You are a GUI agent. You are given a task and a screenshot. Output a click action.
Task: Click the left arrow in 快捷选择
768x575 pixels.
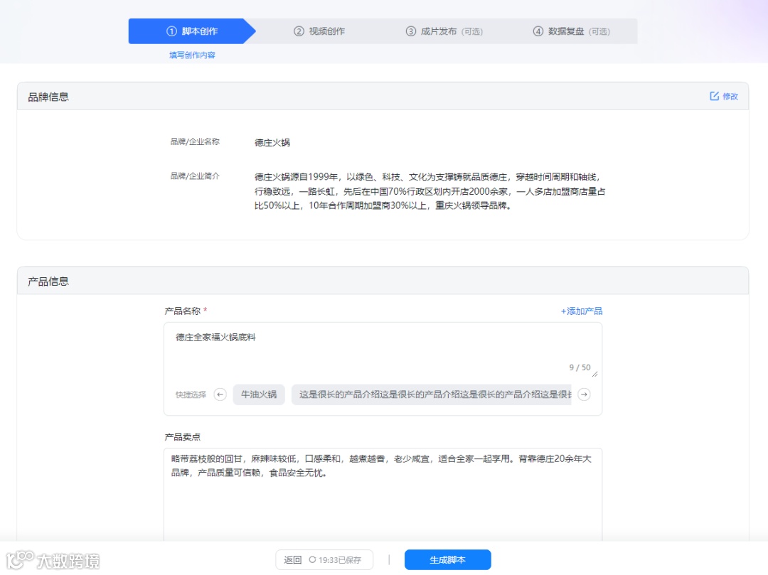(220, 394)
